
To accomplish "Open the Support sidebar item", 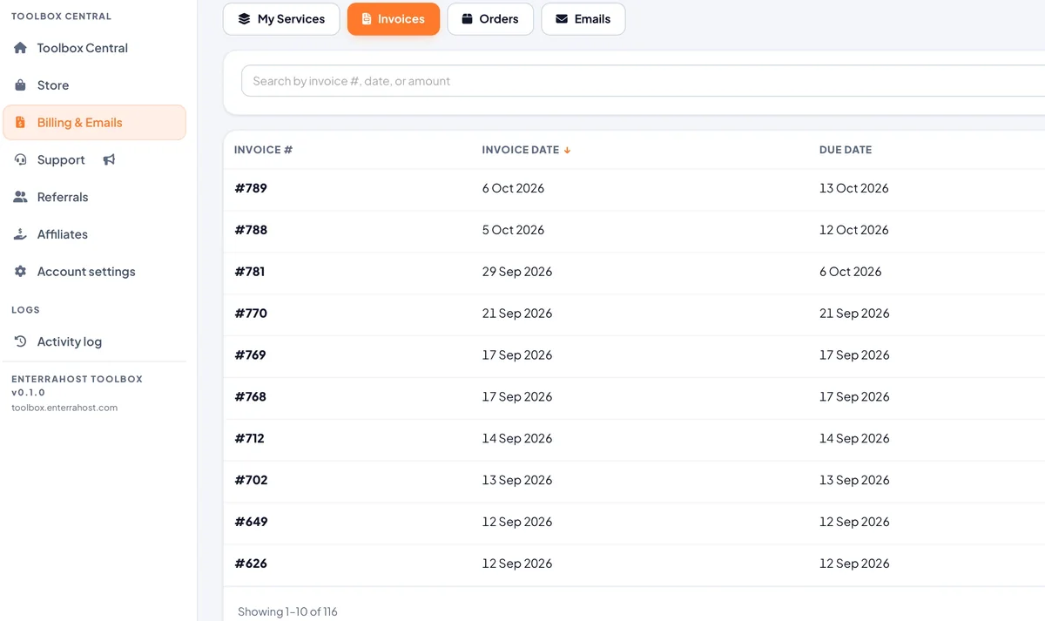I will pos(94,160).
